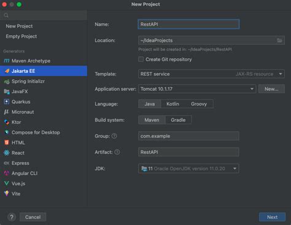The width and height of the screenshot is (291, 225).
Task: Show help for the Group field
Action: tap(114, 136)
